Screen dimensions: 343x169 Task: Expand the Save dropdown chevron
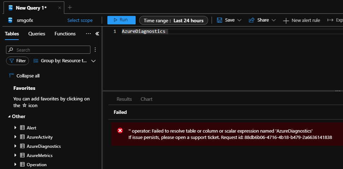point(239,21)
